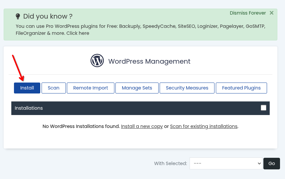The height and width of the screenshot is (179, 285).
Task: Follow the Install a new copy link
Action: [142, 126]
